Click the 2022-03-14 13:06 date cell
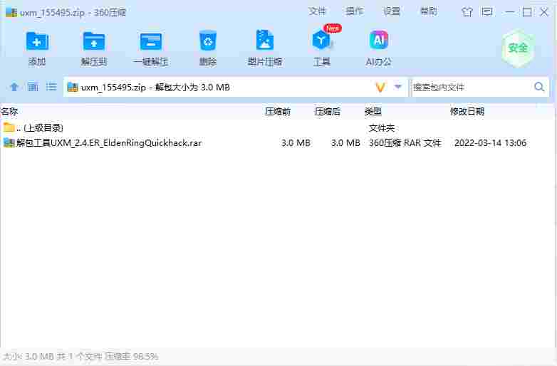Viewport: 557px width, 366px height. (x=490, y=142)
